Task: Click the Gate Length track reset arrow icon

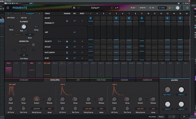Action: pyautogui.click(x=82, y=53)
